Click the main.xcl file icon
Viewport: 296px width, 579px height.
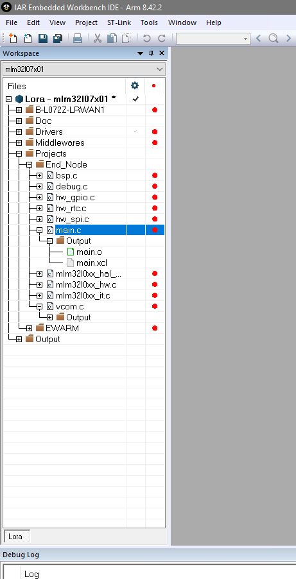tap(70, 263)
